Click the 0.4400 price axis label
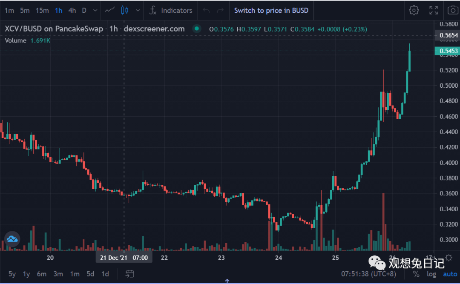The height and width of the screenshot is (284, 460). (x=448, y=132)
